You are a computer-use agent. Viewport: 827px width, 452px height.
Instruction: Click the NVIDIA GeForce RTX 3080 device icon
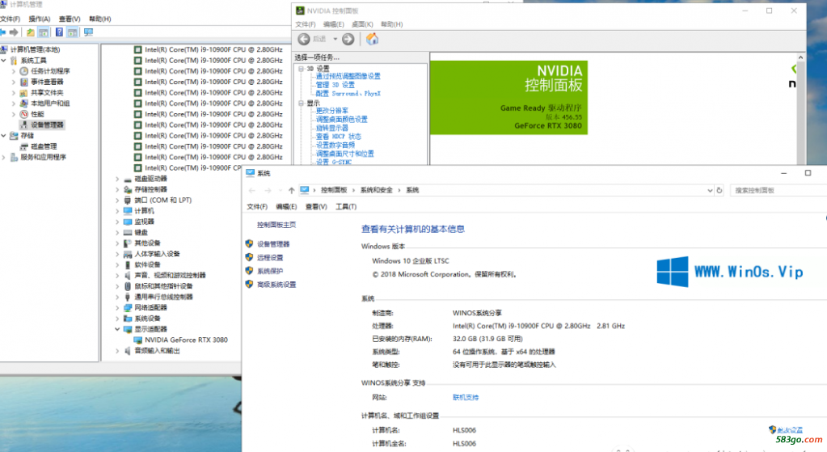point(138,340)
